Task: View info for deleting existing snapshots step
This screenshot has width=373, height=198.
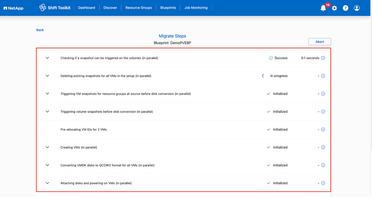Action: click(x=323, y=76)
